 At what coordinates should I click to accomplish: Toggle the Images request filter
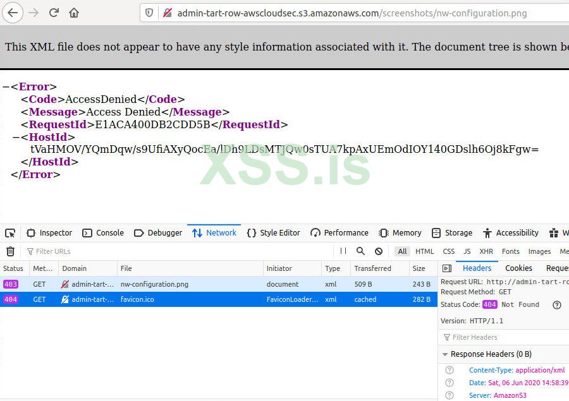[539, 251]
